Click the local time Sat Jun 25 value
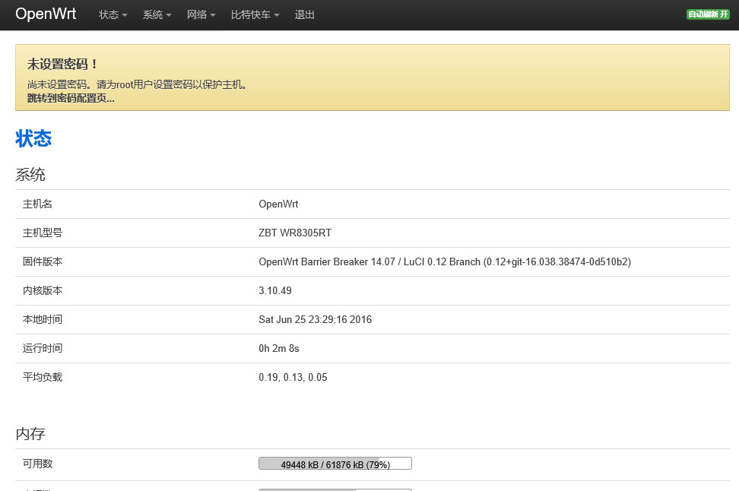739x491 pixels. click(315, 319)
